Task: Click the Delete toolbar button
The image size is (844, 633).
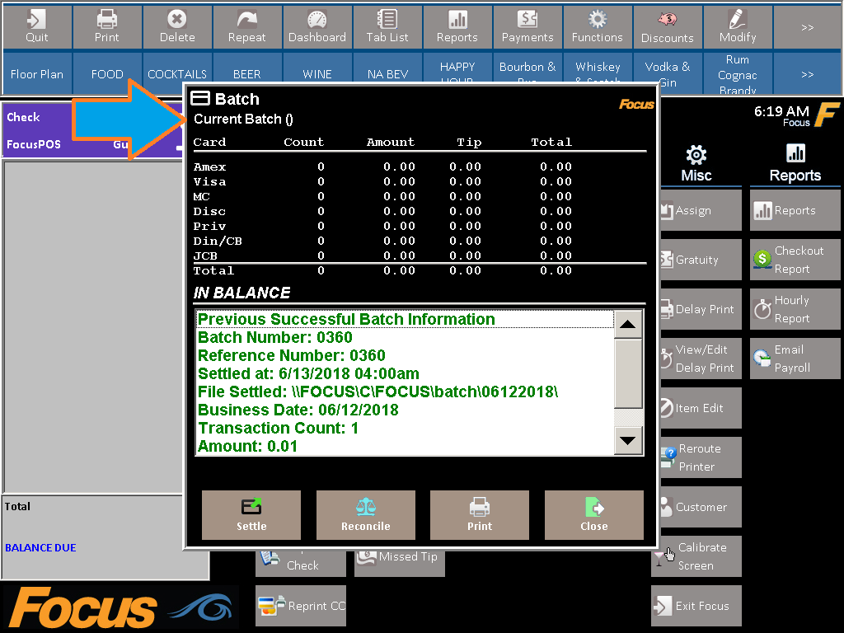Action: [177, 27]
